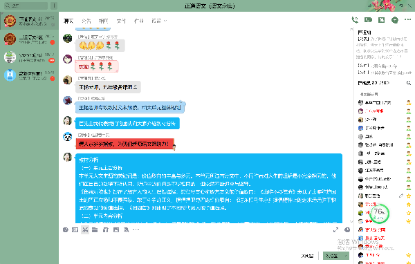
Task: Open the message history clock icon
Action: click(x=347, y=230)
